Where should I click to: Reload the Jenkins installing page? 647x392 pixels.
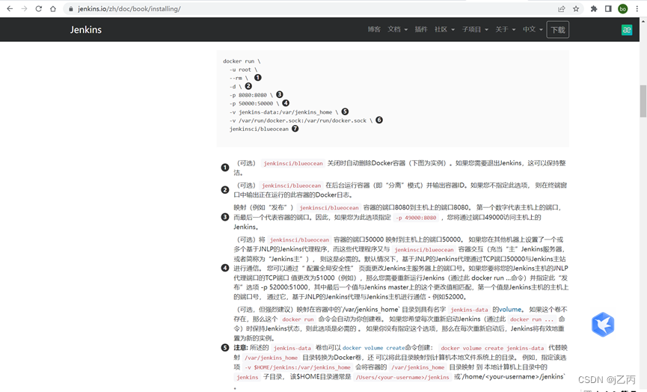pos(38,9)
